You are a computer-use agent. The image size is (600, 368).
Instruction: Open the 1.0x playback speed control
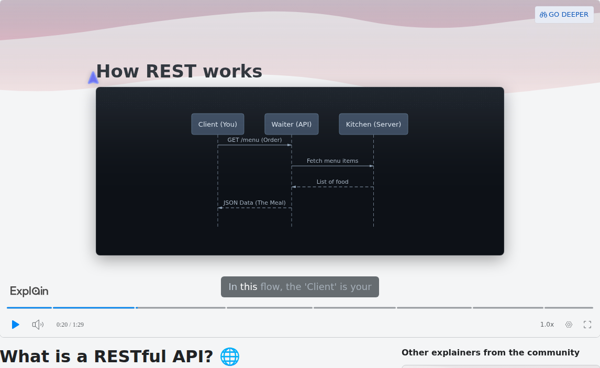click(547, 325)
